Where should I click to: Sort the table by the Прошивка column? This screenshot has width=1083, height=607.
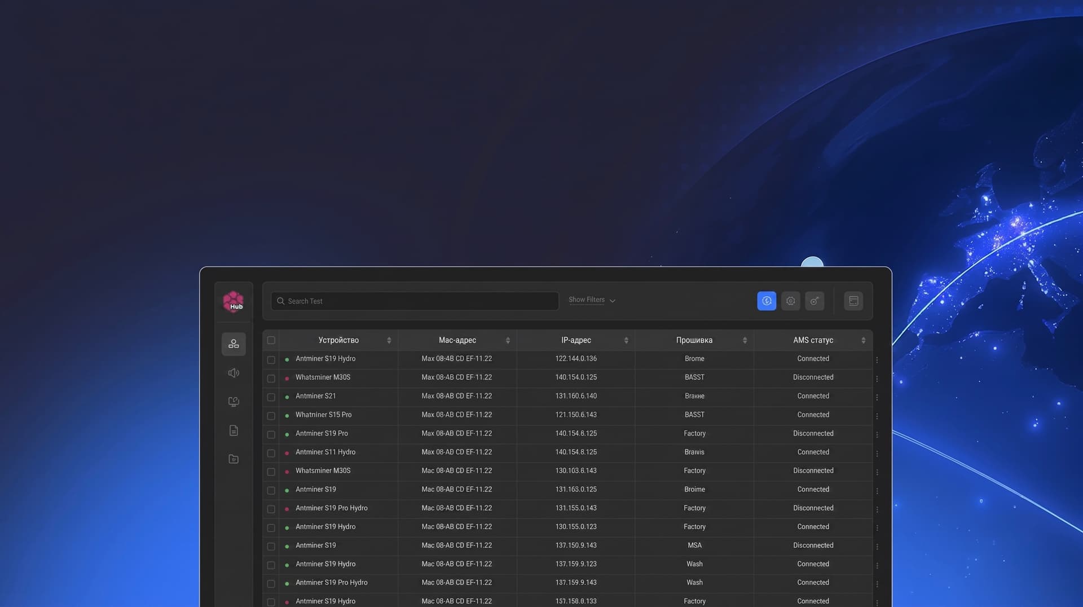[x=745, y=340]
